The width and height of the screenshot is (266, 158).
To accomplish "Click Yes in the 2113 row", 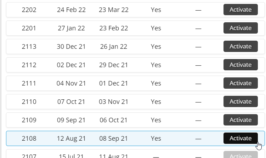I will pyautogui.click(x=156, y=47).
